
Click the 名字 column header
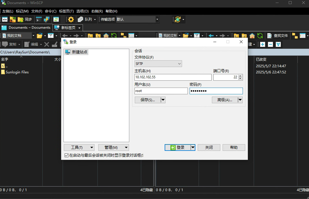point(21,59)
